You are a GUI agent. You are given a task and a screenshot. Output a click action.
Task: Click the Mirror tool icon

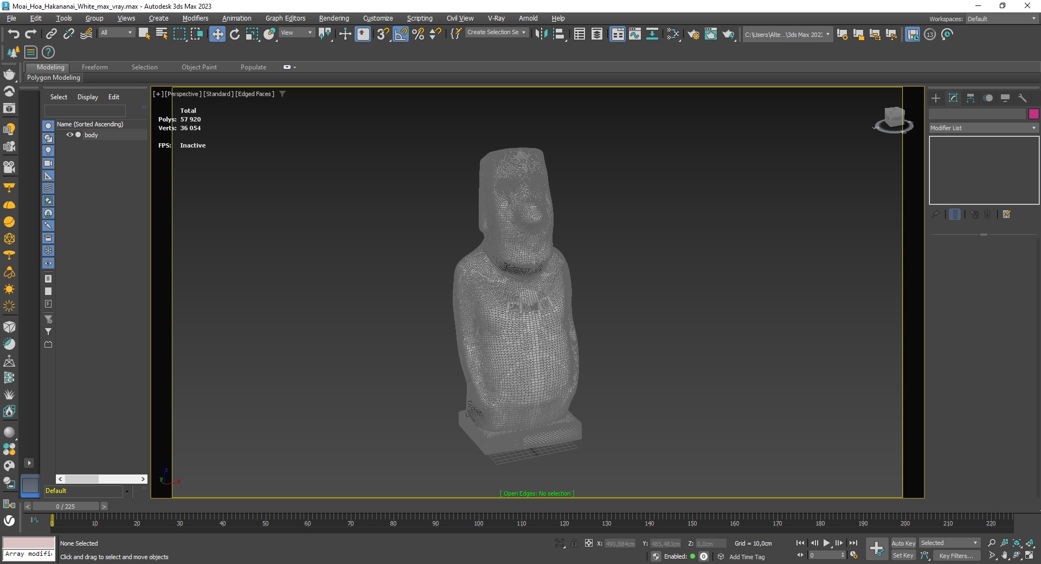(541, 34)
